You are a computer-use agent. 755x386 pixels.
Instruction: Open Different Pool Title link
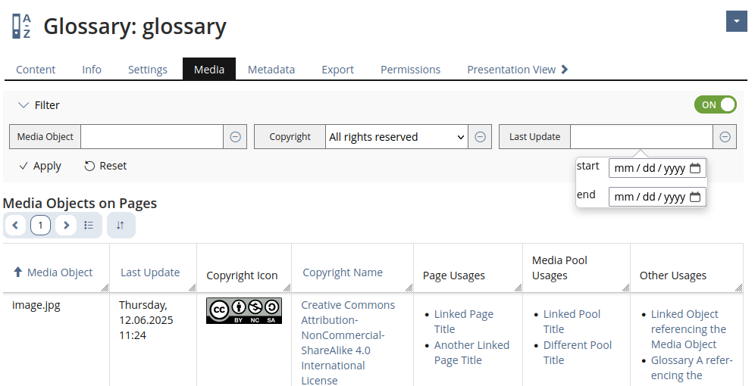click(x=578, y=353)
